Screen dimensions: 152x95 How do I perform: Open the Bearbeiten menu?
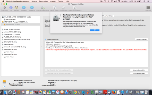click(44, 1)
